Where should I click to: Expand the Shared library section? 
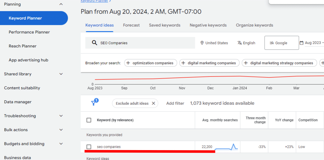click(61, 74)
